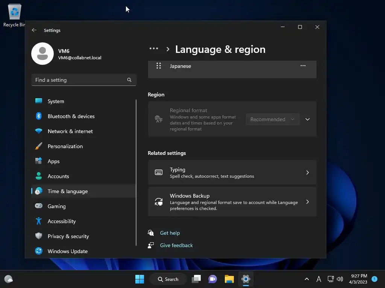Open Personalization category
Image resolution: width=385 pixels, height=288 pixels.
tap(83, 146)
